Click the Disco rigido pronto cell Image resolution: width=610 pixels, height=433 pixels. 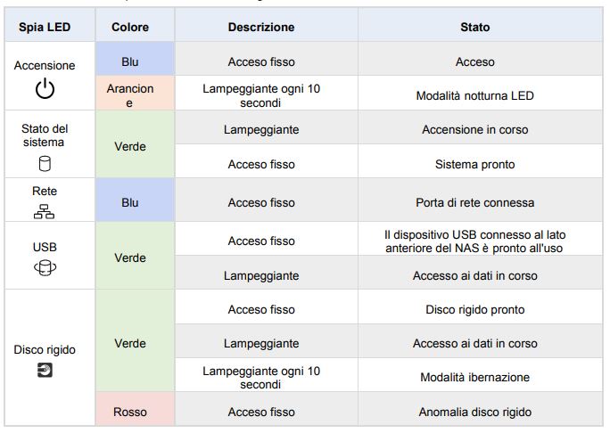coord(474,309)
